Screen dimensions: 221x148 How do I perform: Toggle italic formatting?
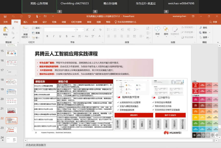point(54,36)
